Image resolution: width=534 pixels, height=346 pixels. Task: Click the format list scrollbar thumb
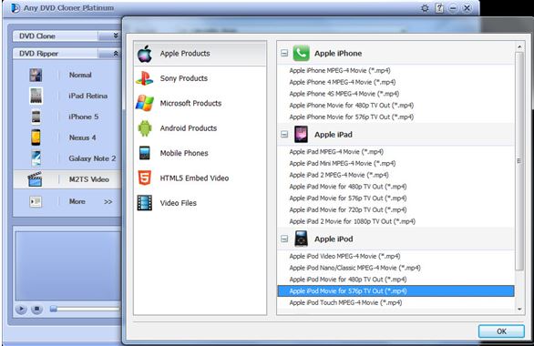[519, 161]
